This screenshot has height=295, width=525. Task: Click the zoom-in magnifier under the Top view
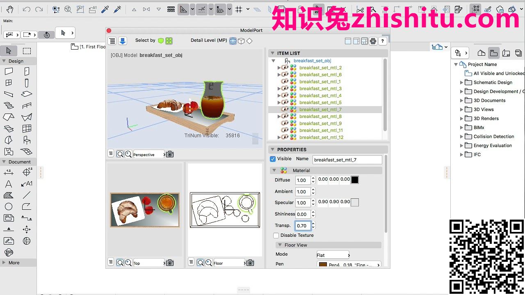coord(128,263)
